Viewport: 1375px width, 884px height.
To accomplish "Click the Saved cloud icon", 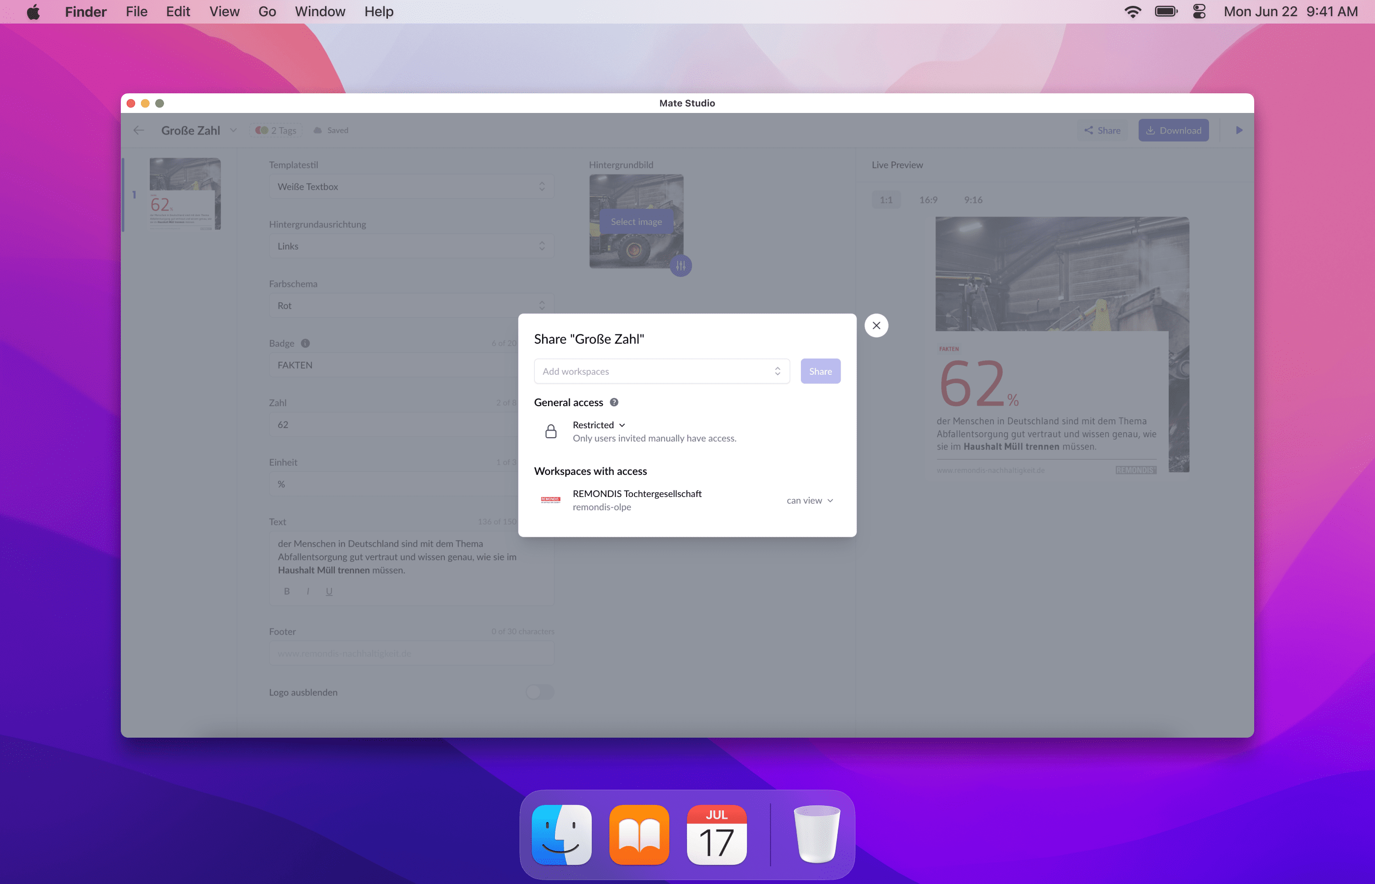I will [x=318, y=130].
